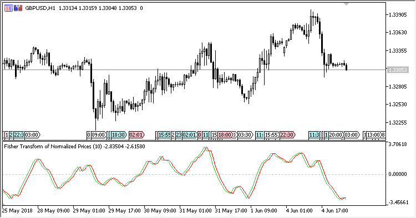Select the blue 18:30 event marker
416x218 pixels.
(x=119, y=135)
